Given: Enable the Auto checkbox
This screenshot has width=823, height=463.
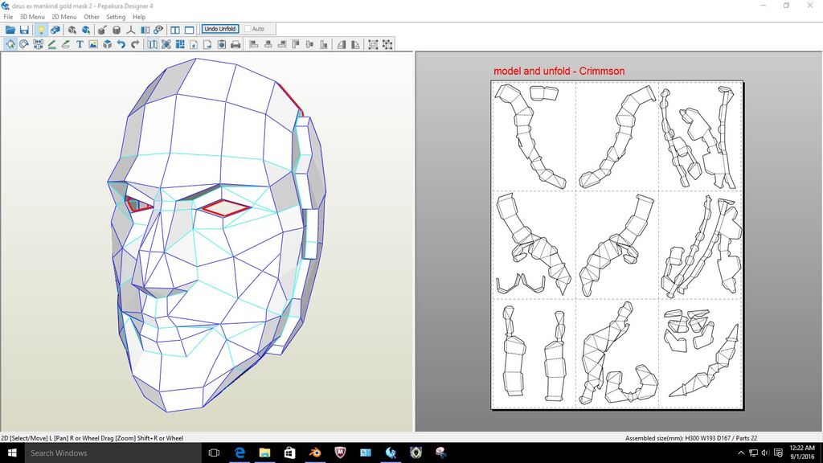Looking at the screenshot, I should [248, 29].
